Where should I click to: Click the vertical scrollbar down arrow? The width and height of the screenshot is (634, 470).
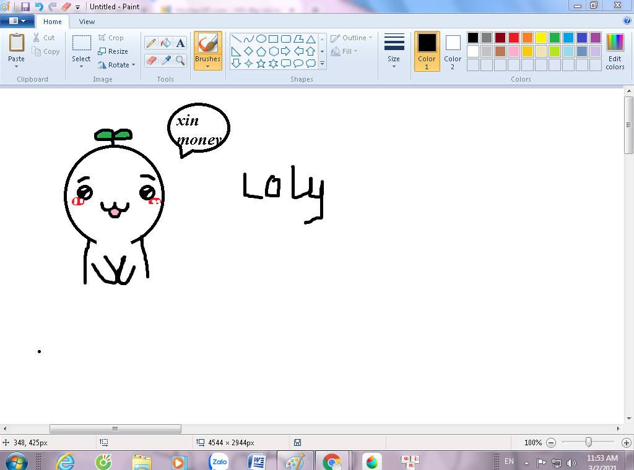[x=629, y=419]
